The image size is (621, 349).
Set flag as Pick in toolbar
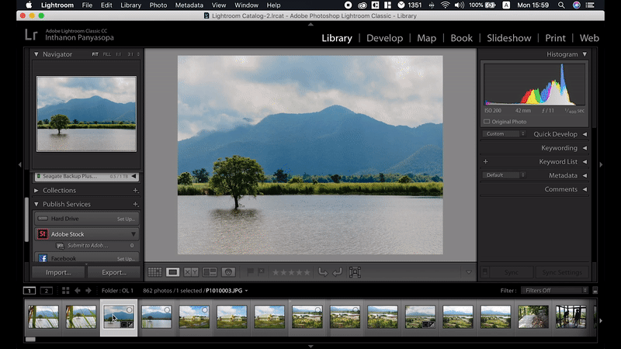click(x=250, y=272)
